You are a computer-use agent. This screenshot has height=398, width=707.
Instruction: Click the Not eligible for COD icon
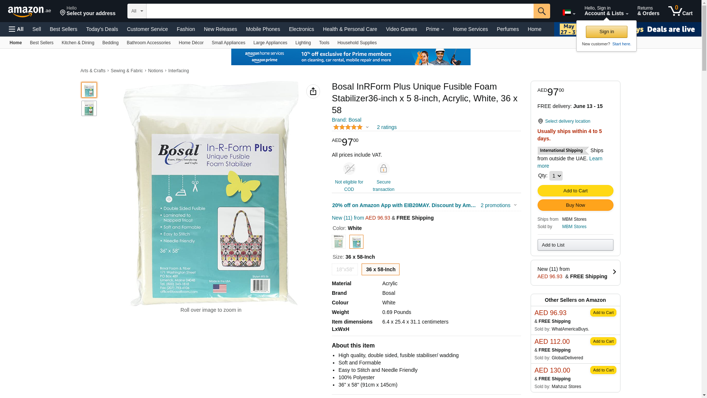coord(349,169)
